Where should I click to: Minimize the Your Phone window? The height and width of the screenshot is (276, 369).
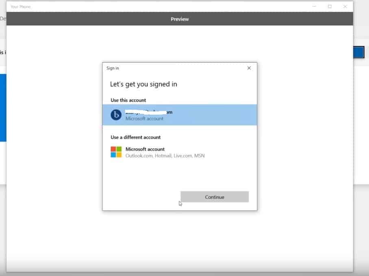tap(314, 7)
